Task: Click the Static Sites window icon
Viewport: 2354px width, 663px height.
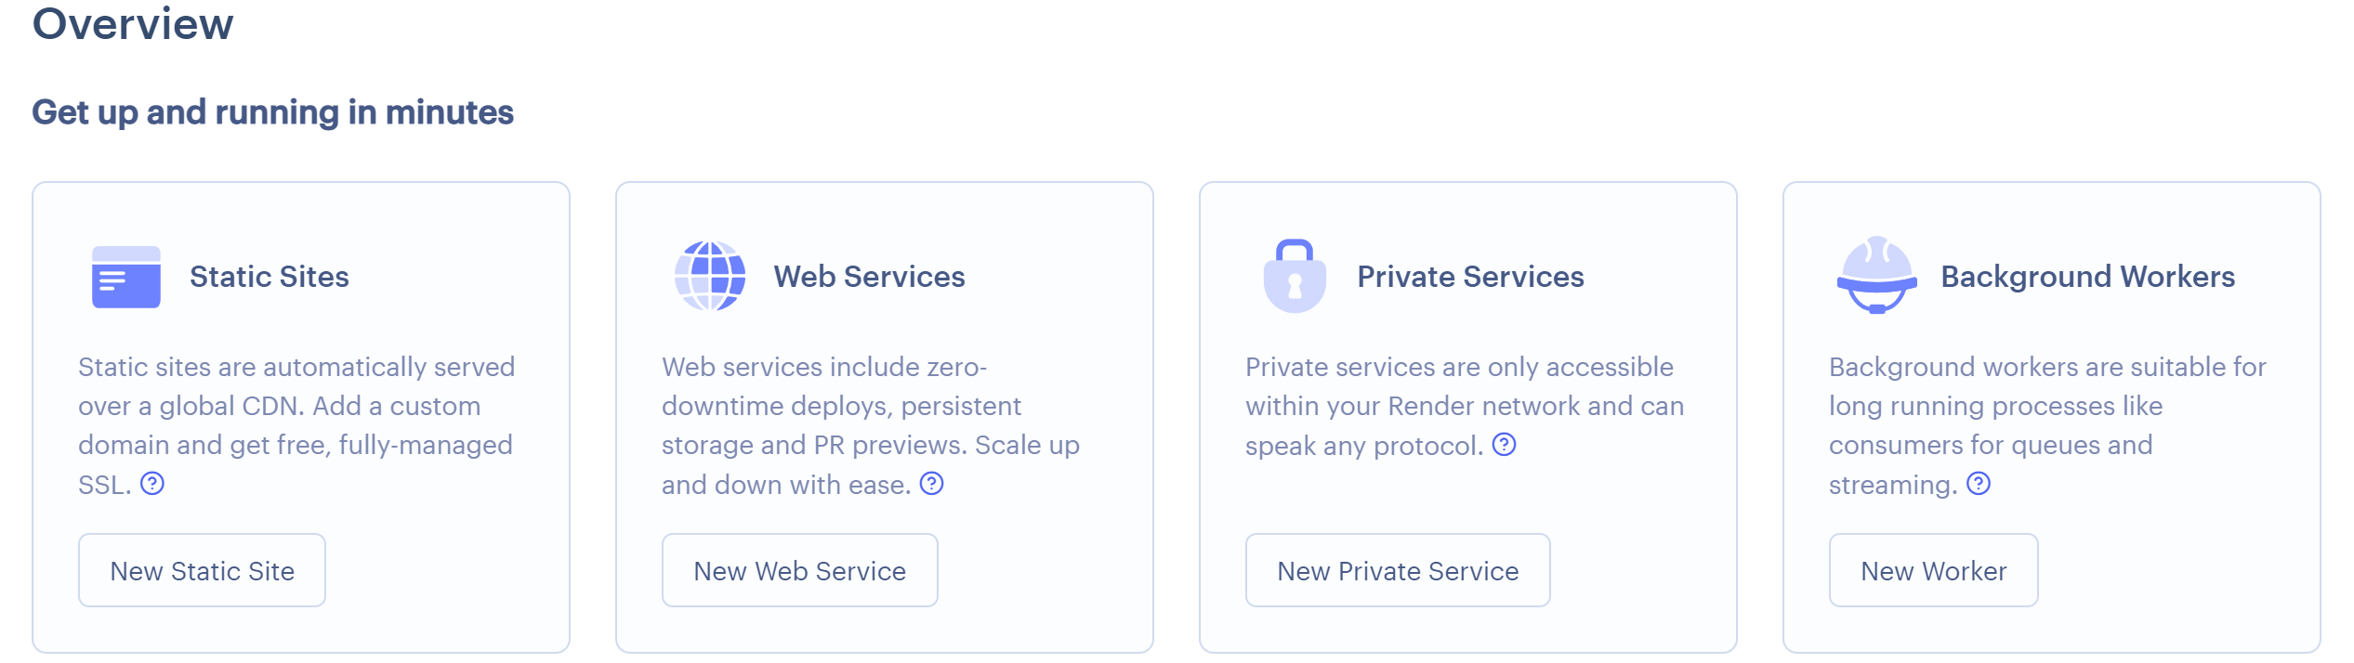Action: [x=126, y=277]
